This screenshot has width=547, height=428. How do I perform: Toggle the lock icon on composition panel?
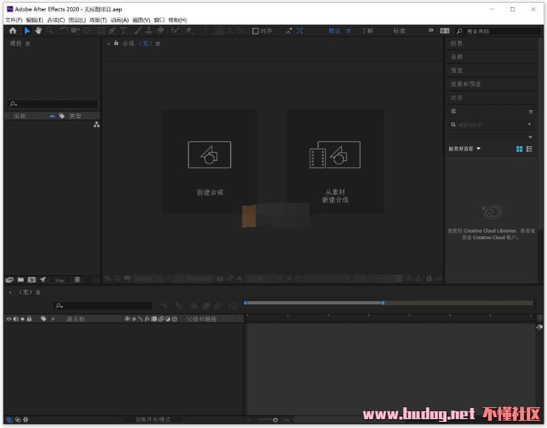click(x=116, y=43)
